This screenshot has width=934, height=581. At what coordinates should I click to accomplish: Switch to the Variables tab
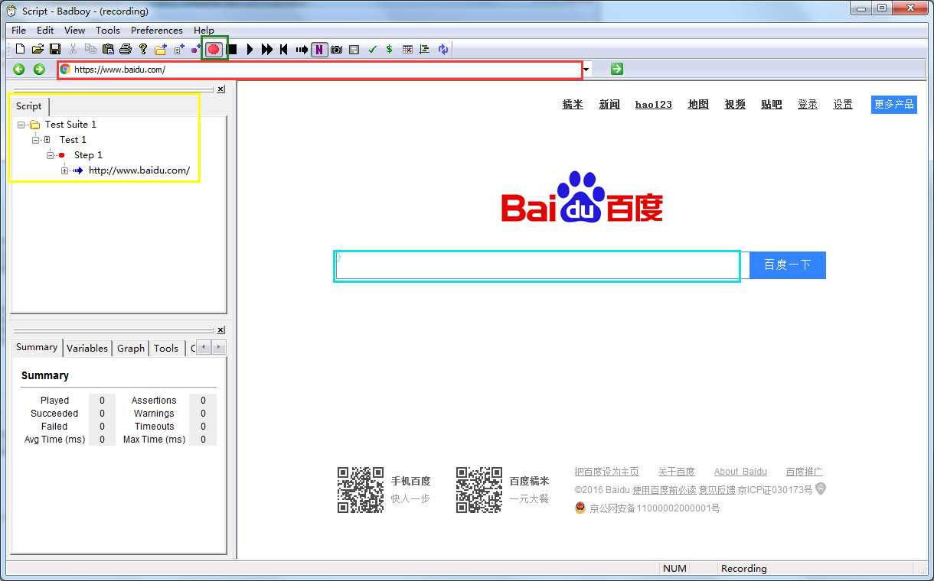click(x=87, y=348)
